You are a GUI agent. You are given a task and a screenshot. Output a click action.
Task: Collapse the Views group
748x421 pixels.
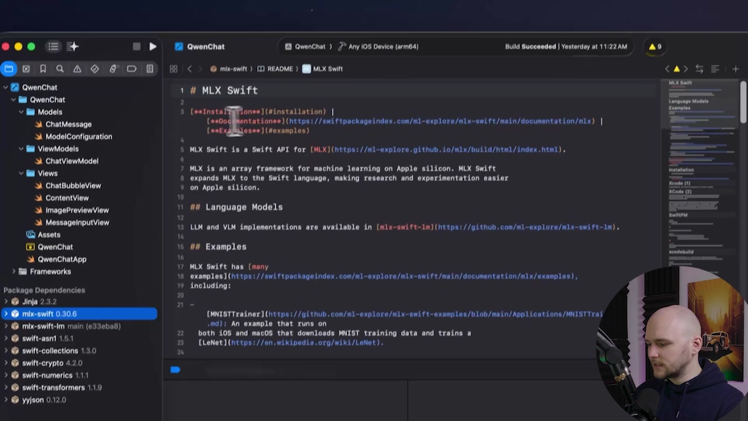point(21,173)
